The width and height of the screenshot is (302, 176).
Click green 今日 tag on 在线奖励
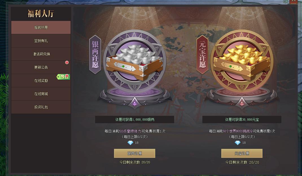click(63, 77)
